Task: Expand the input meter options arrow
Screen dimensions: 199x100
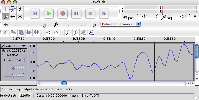Action: [x=169, y=19]
